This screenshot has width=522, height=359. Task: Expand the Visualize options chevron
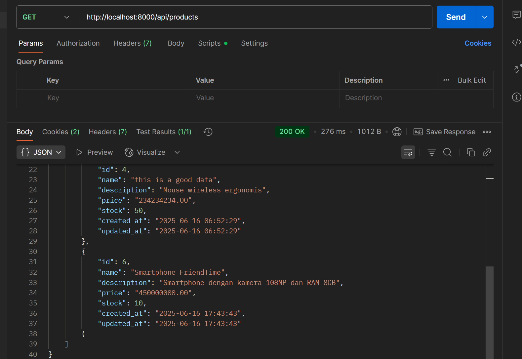coord(177,152)
